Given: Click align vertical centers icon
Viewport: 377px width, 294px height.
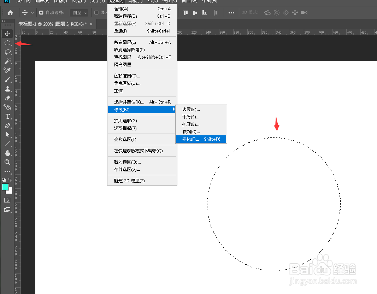Looking at the screenshot, I should click(x=195, y=12).
